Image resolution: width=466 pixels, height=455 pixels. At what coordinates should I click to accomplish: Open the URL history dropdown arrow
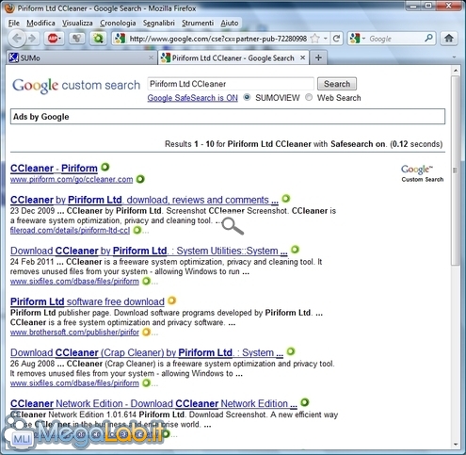pos(326,39)
